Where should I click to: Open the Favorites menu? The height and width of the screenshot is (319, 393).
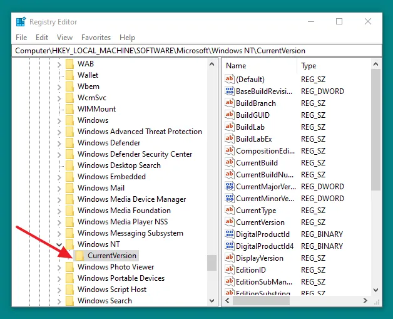96,38
